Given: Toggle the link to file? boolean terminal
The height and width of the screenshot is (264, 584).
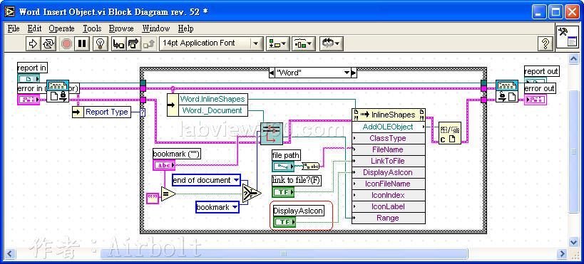Looking at the screenshot, I should tap(283, 192).
